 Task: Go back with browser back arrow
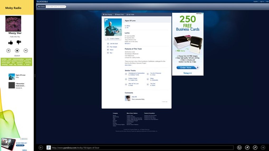coord(41,147)
